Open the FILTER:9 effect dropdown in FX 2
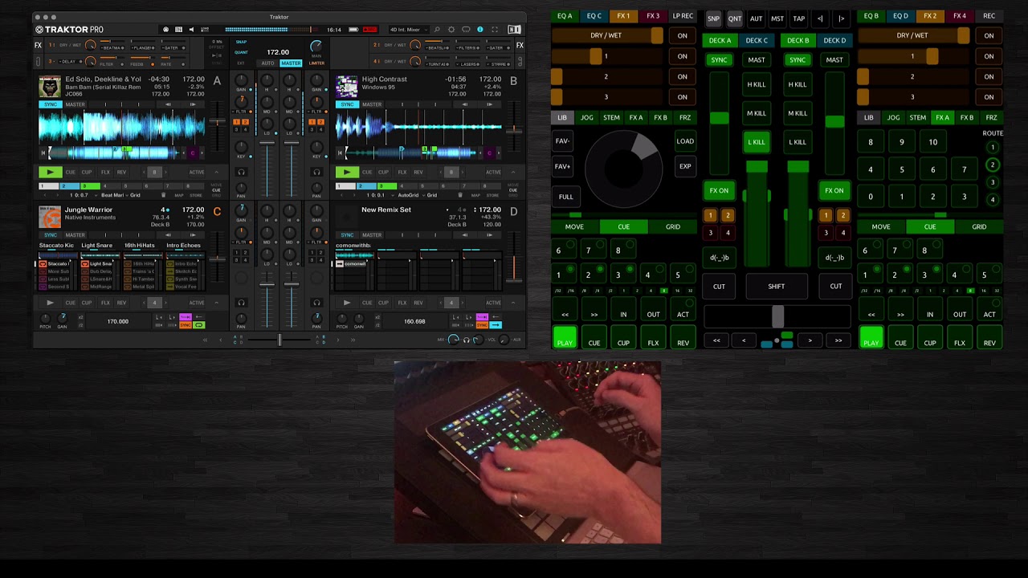Image resolution: width=1028 pixels, height=578 pixels. 469,47
